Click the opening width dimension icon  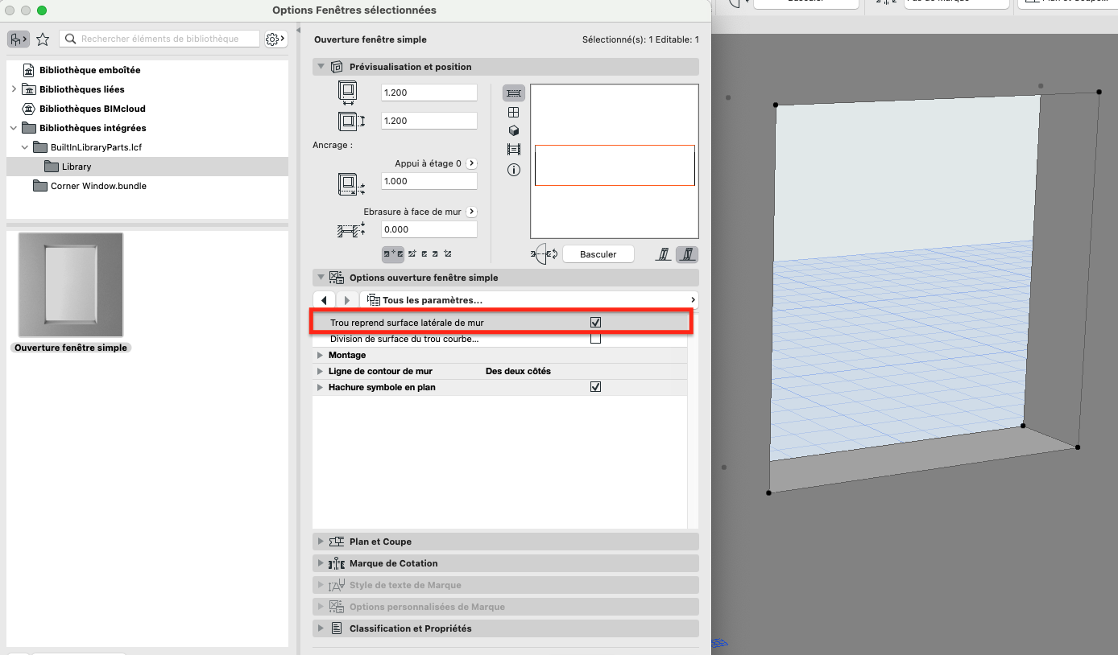click(x=348, y=93)
